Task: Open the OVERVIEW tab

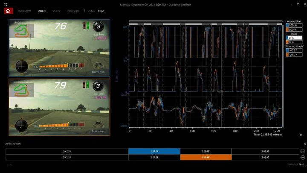Action: [24, 11]
